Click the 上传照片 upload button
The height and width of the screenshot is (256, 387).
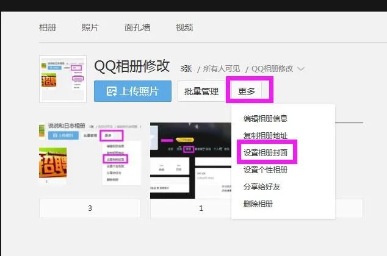(133, 91)
